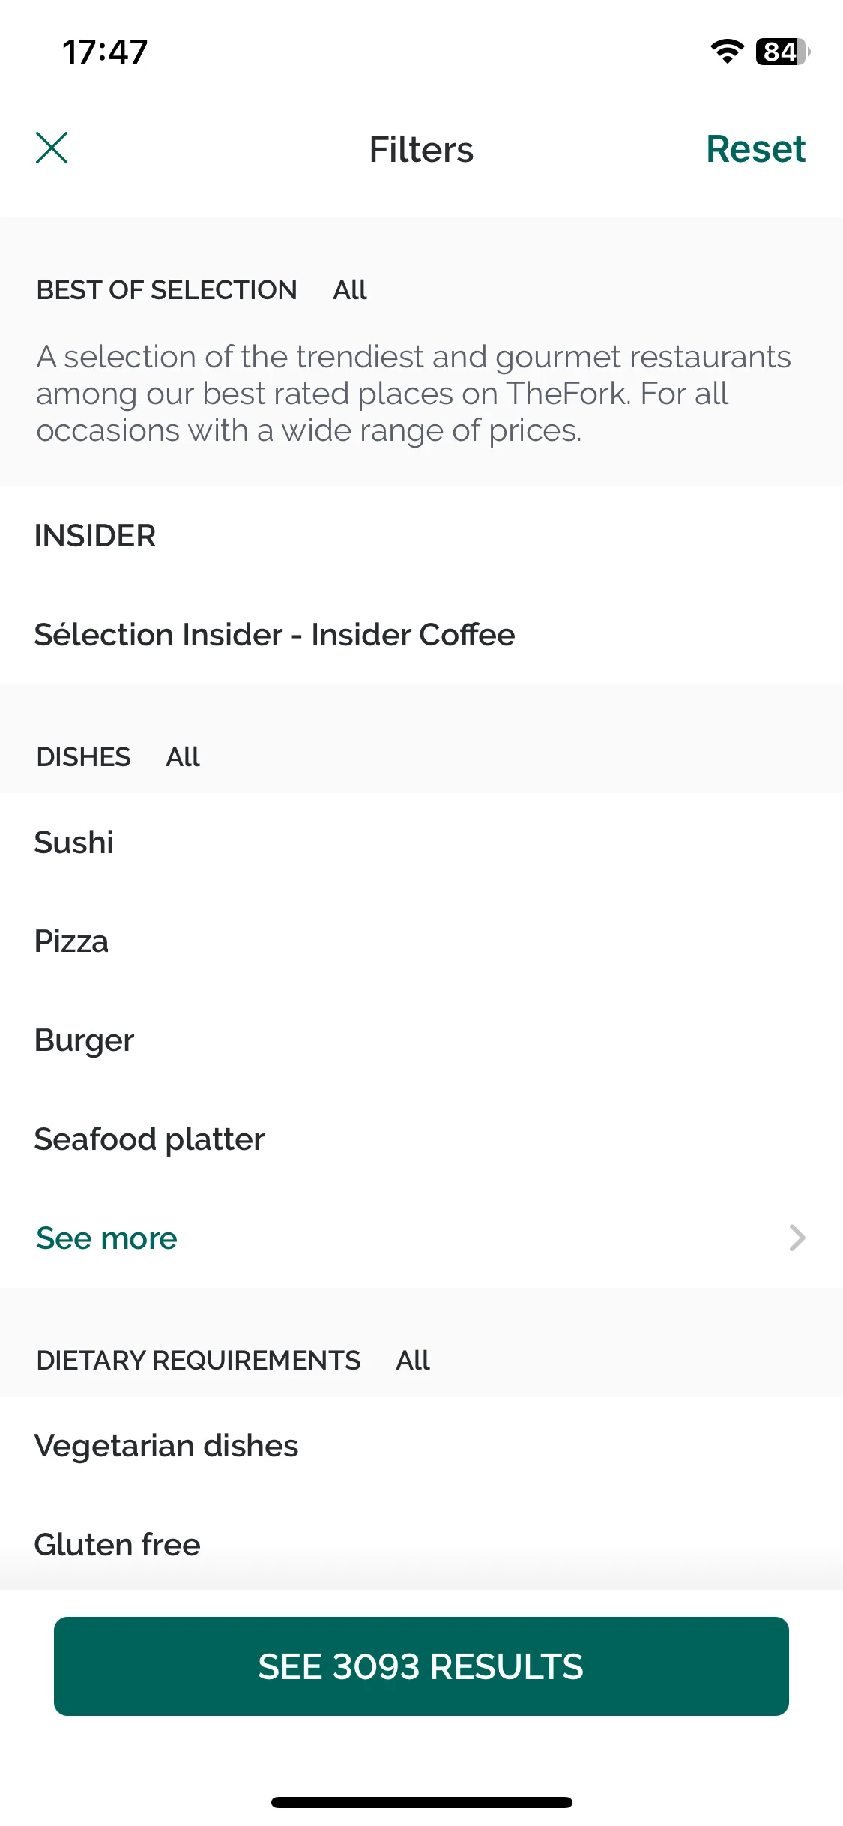Tap All next to Dishes header
843x1826 pixels.
(183, 757)
